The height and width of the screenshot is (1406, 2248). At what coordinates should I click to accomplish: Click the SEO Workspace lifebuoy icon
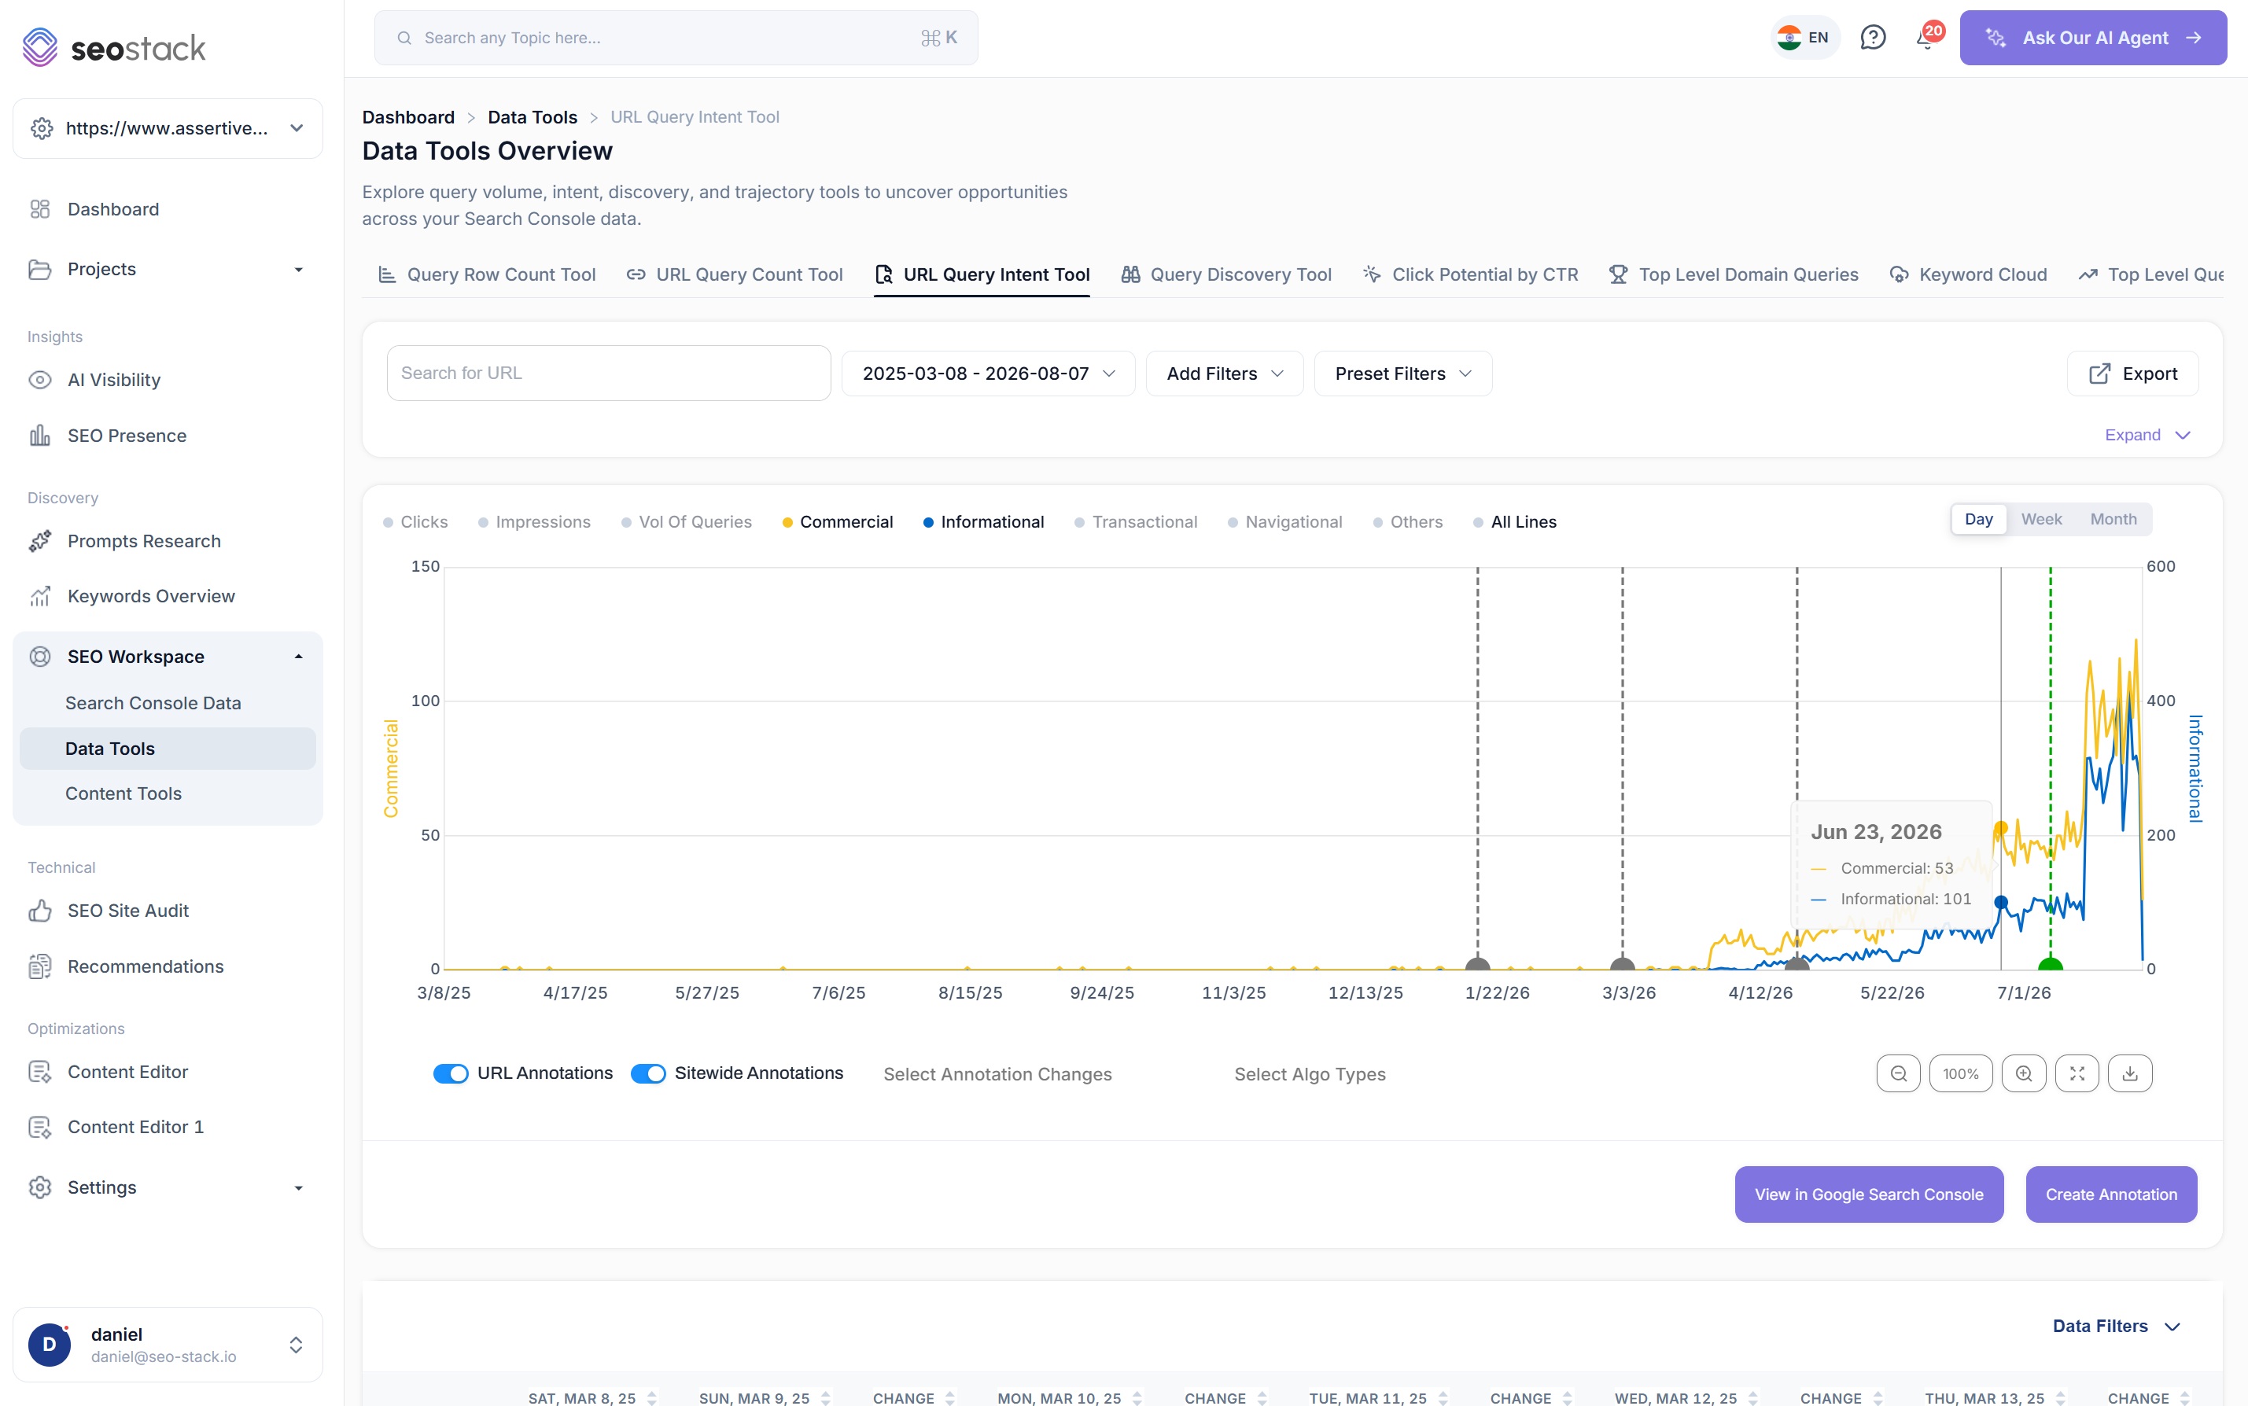click(x=39, y=657)
